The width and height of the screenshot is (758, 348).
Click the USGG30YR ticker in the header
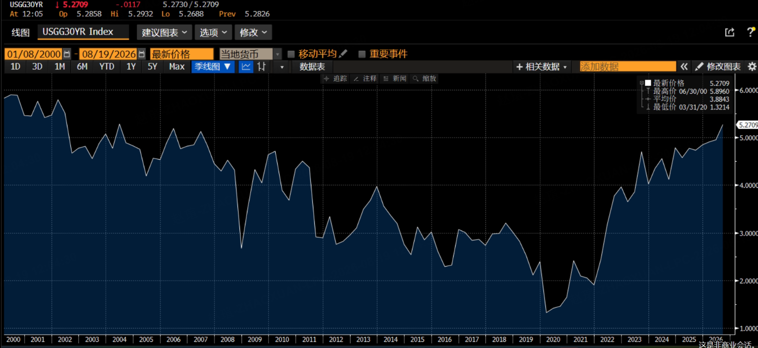pos(26,5)
